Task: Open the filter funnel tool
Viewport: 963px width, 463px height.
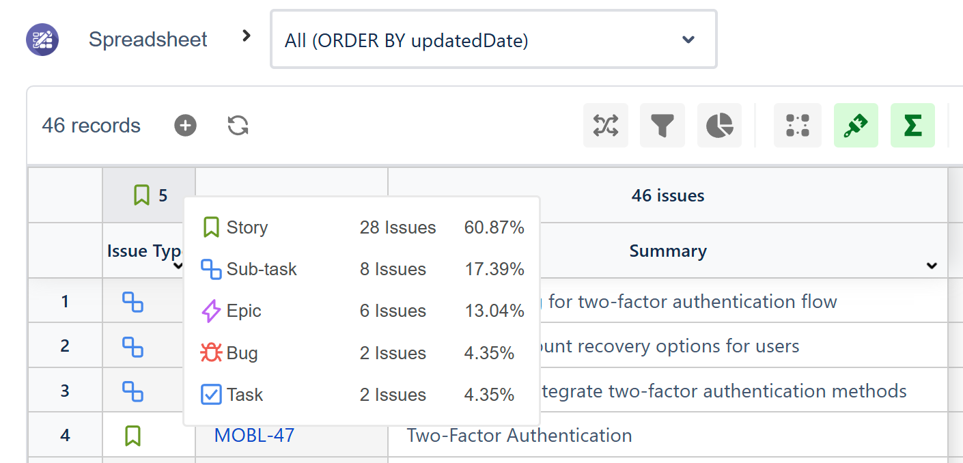Action: click(662, 126)
